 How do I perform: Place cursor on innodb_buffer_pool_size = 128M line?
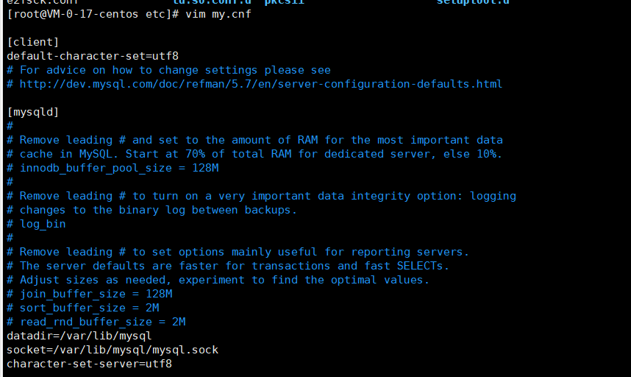tap(113, 168)
